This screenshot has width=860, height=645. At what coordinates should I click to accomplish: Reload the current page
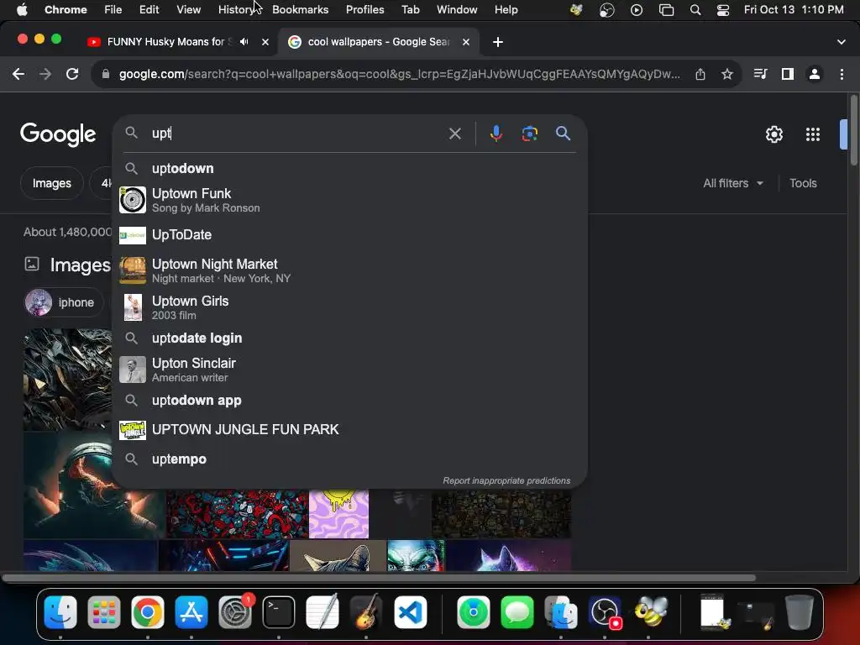72,74
